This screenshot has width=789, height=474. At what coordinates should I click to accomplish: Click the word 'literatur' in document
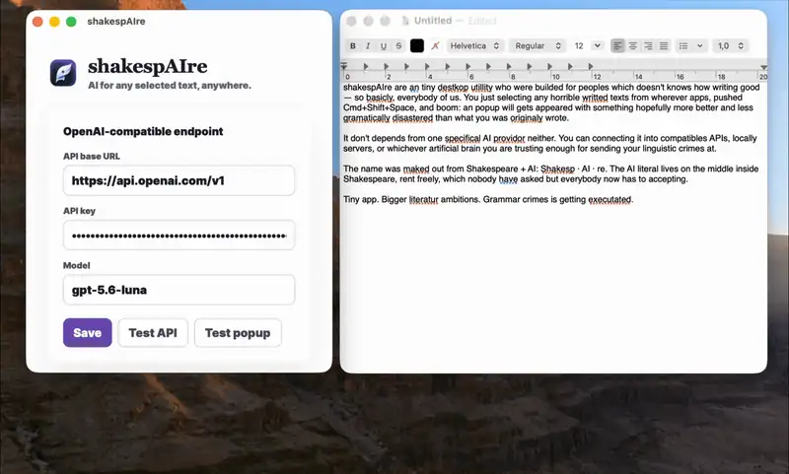coord(424,199)
